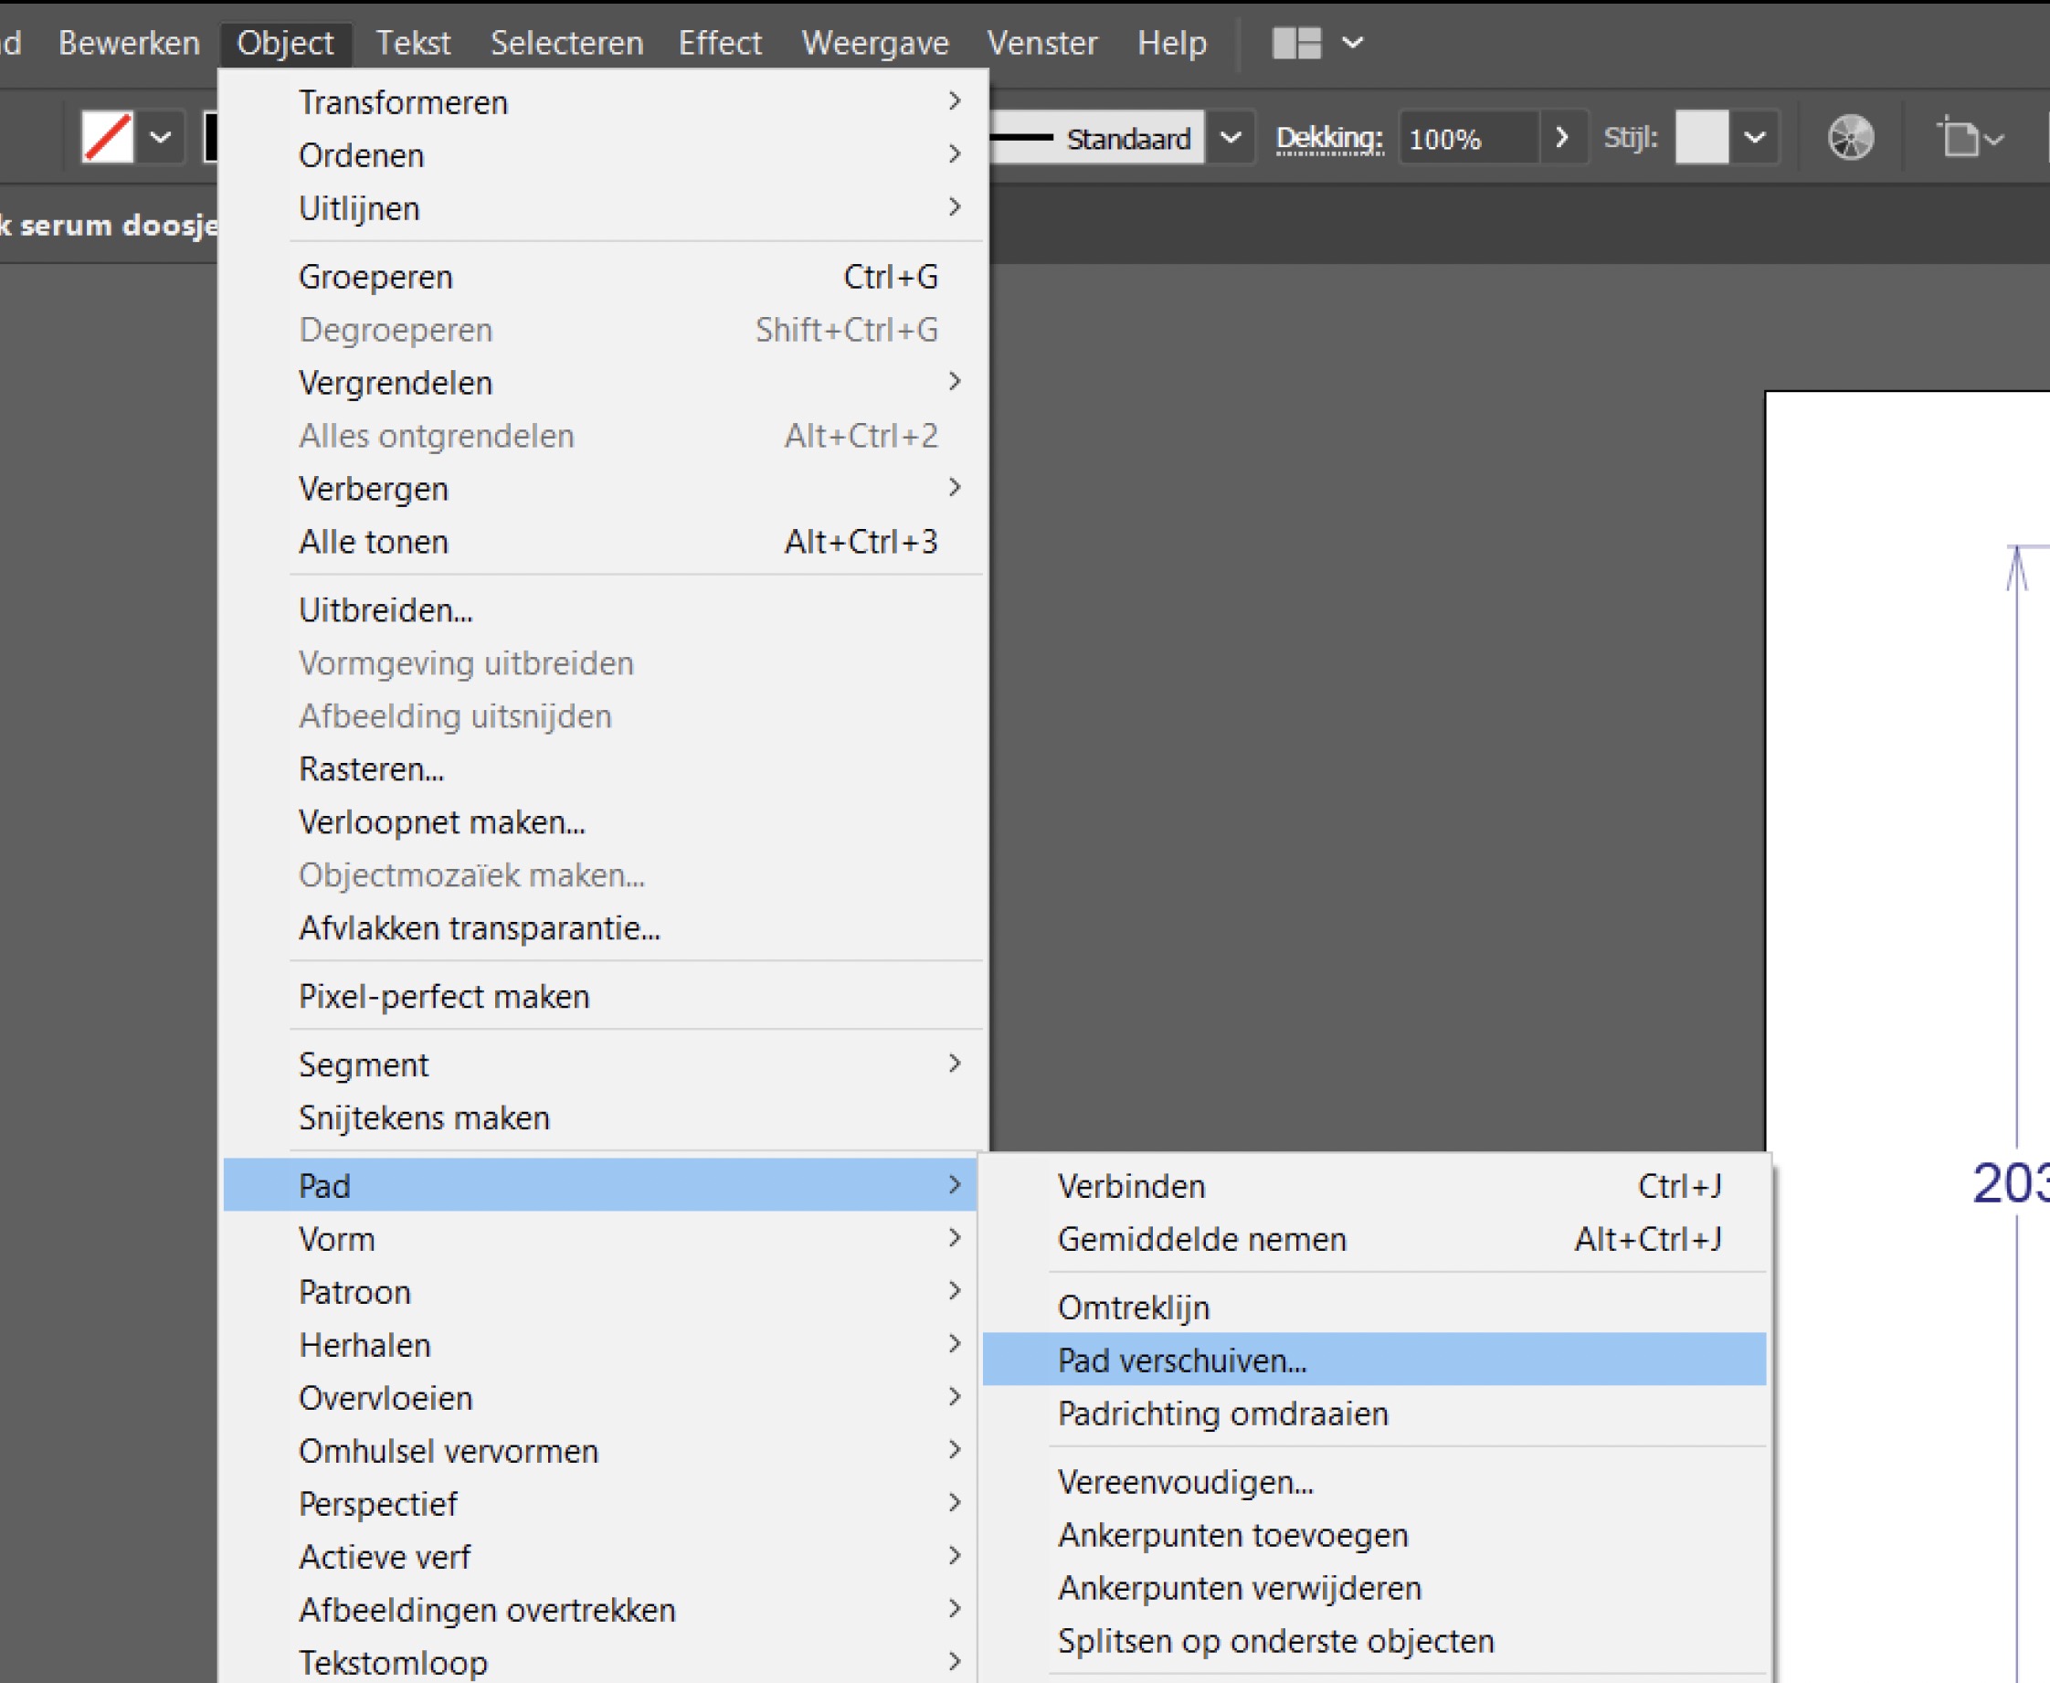Choose Splitsen op onderste objecten
The image size is (2050, 1683).
coord(1374,1641)
